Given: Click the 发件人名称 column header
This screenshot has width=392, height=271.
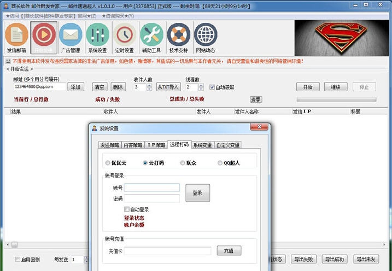Looking at the screenshot, I should (x=263, y=111).
